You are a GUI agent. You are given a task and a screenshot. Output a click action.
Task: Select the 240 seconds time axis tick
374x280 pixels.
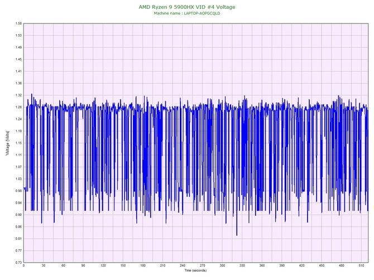183,266
